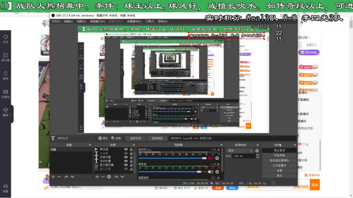Toggle visibility eye of 媒体源 source
353x198 pixels.
coord(126,149)
